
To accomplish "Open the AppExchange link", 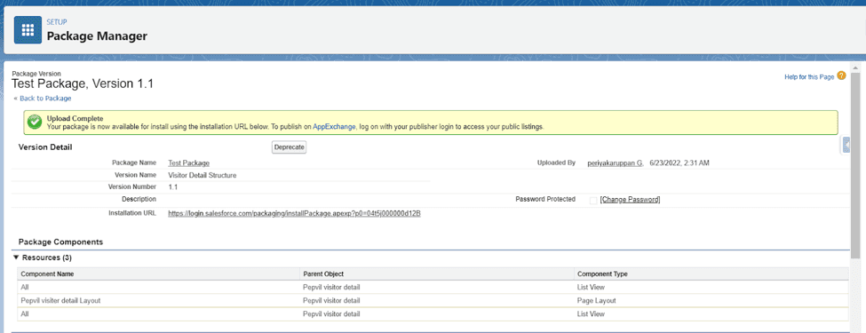I will tap(335, 126).
